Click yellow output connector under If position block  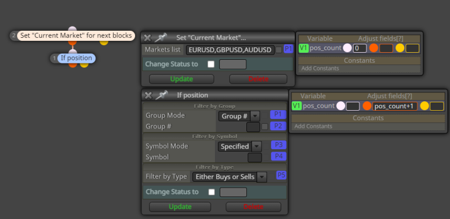(x=84, y=65)
